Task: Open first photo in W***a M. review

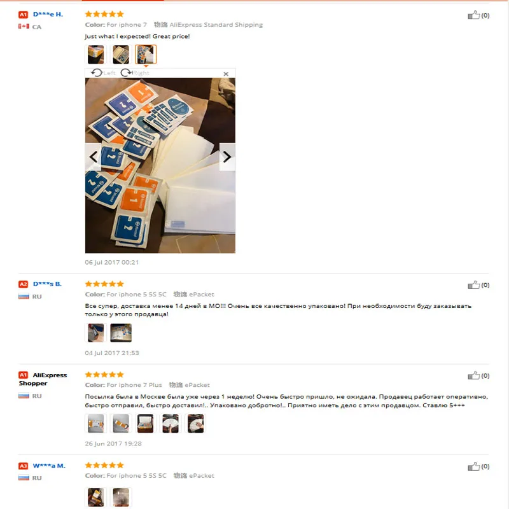Action: [96, 497]
